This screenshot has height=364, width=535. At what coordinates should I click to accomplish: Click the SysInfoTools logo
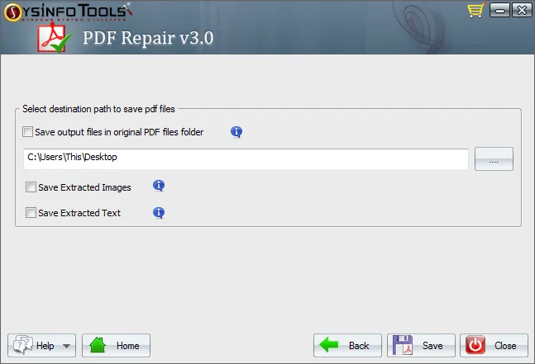[68, 12]
